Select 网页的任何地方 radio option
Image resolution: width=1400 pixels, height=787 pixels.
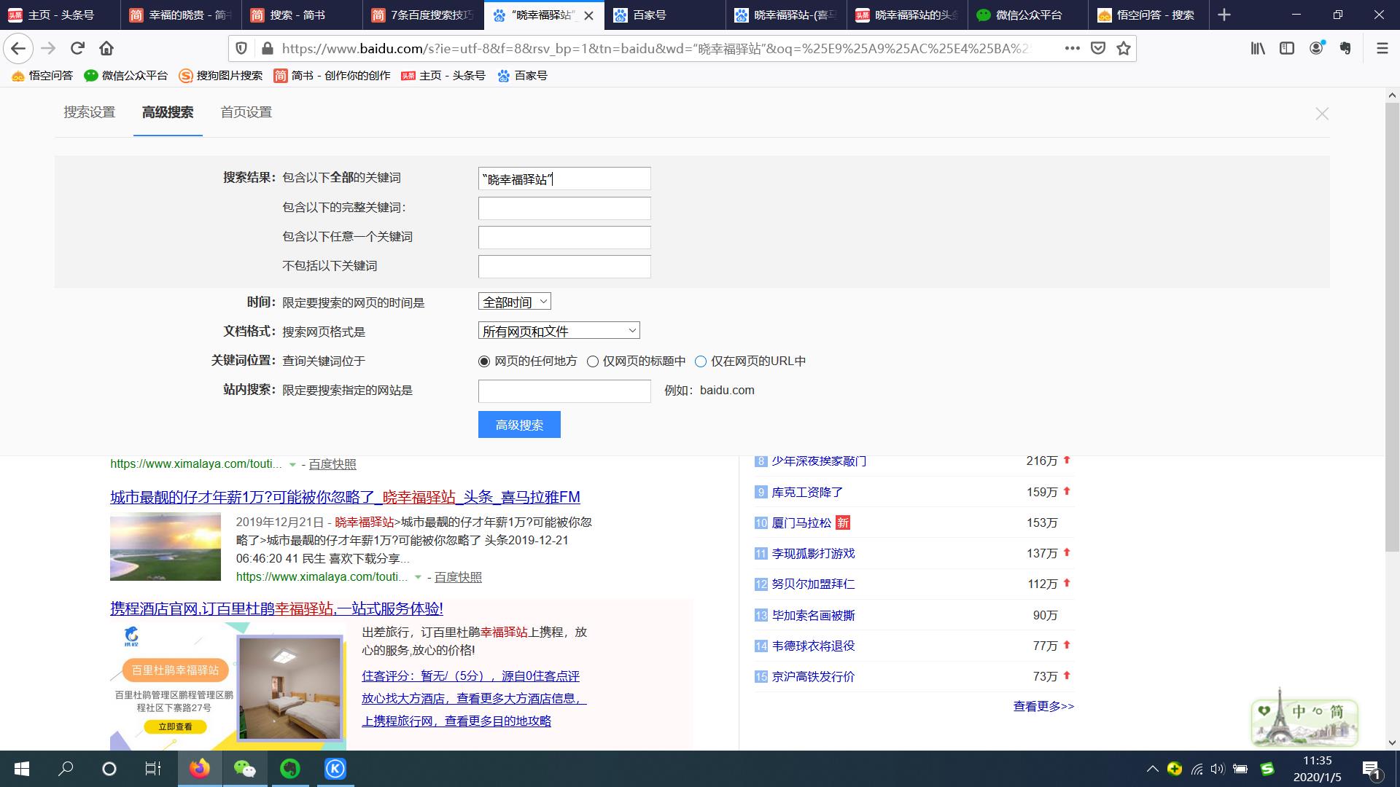(484, 361)
